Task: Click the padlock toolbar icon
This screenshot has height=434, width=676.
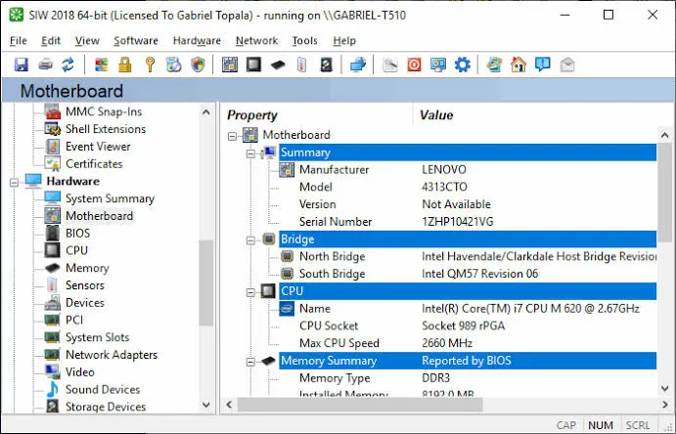Action: coord(125,65)
